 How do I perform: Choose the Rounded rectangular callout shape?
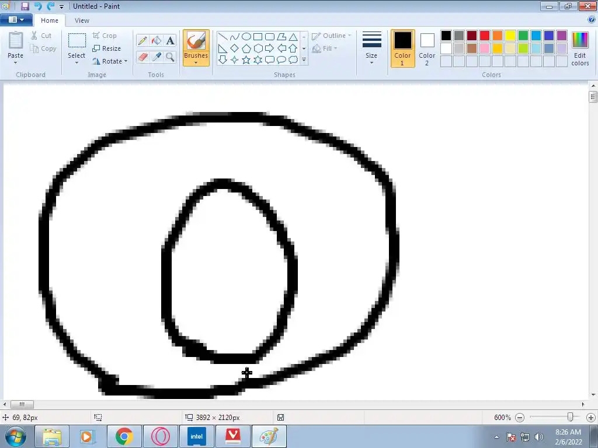(x=270, y=60)
